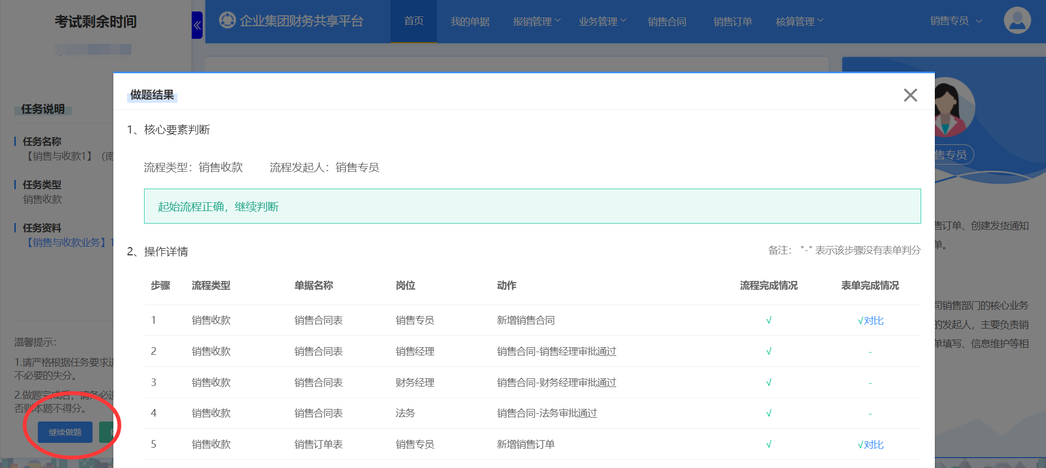Open the user avatar in the header

[1017, 20]
